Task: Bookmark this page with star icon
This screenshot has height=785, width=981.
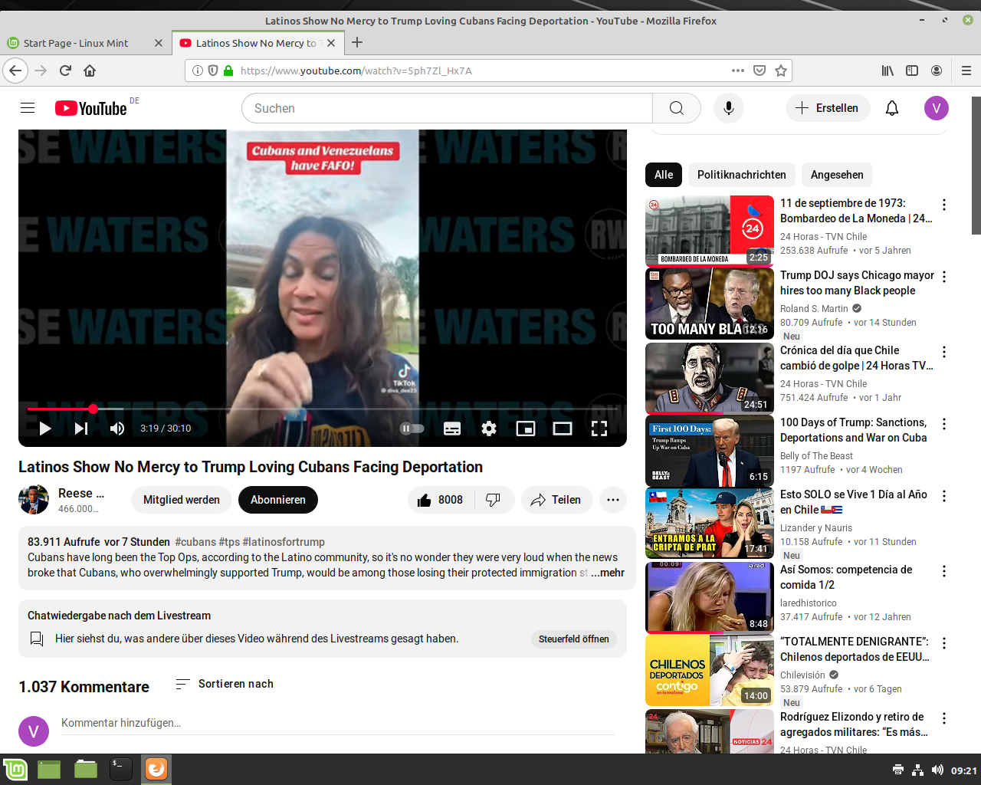Action: [781, 71]
